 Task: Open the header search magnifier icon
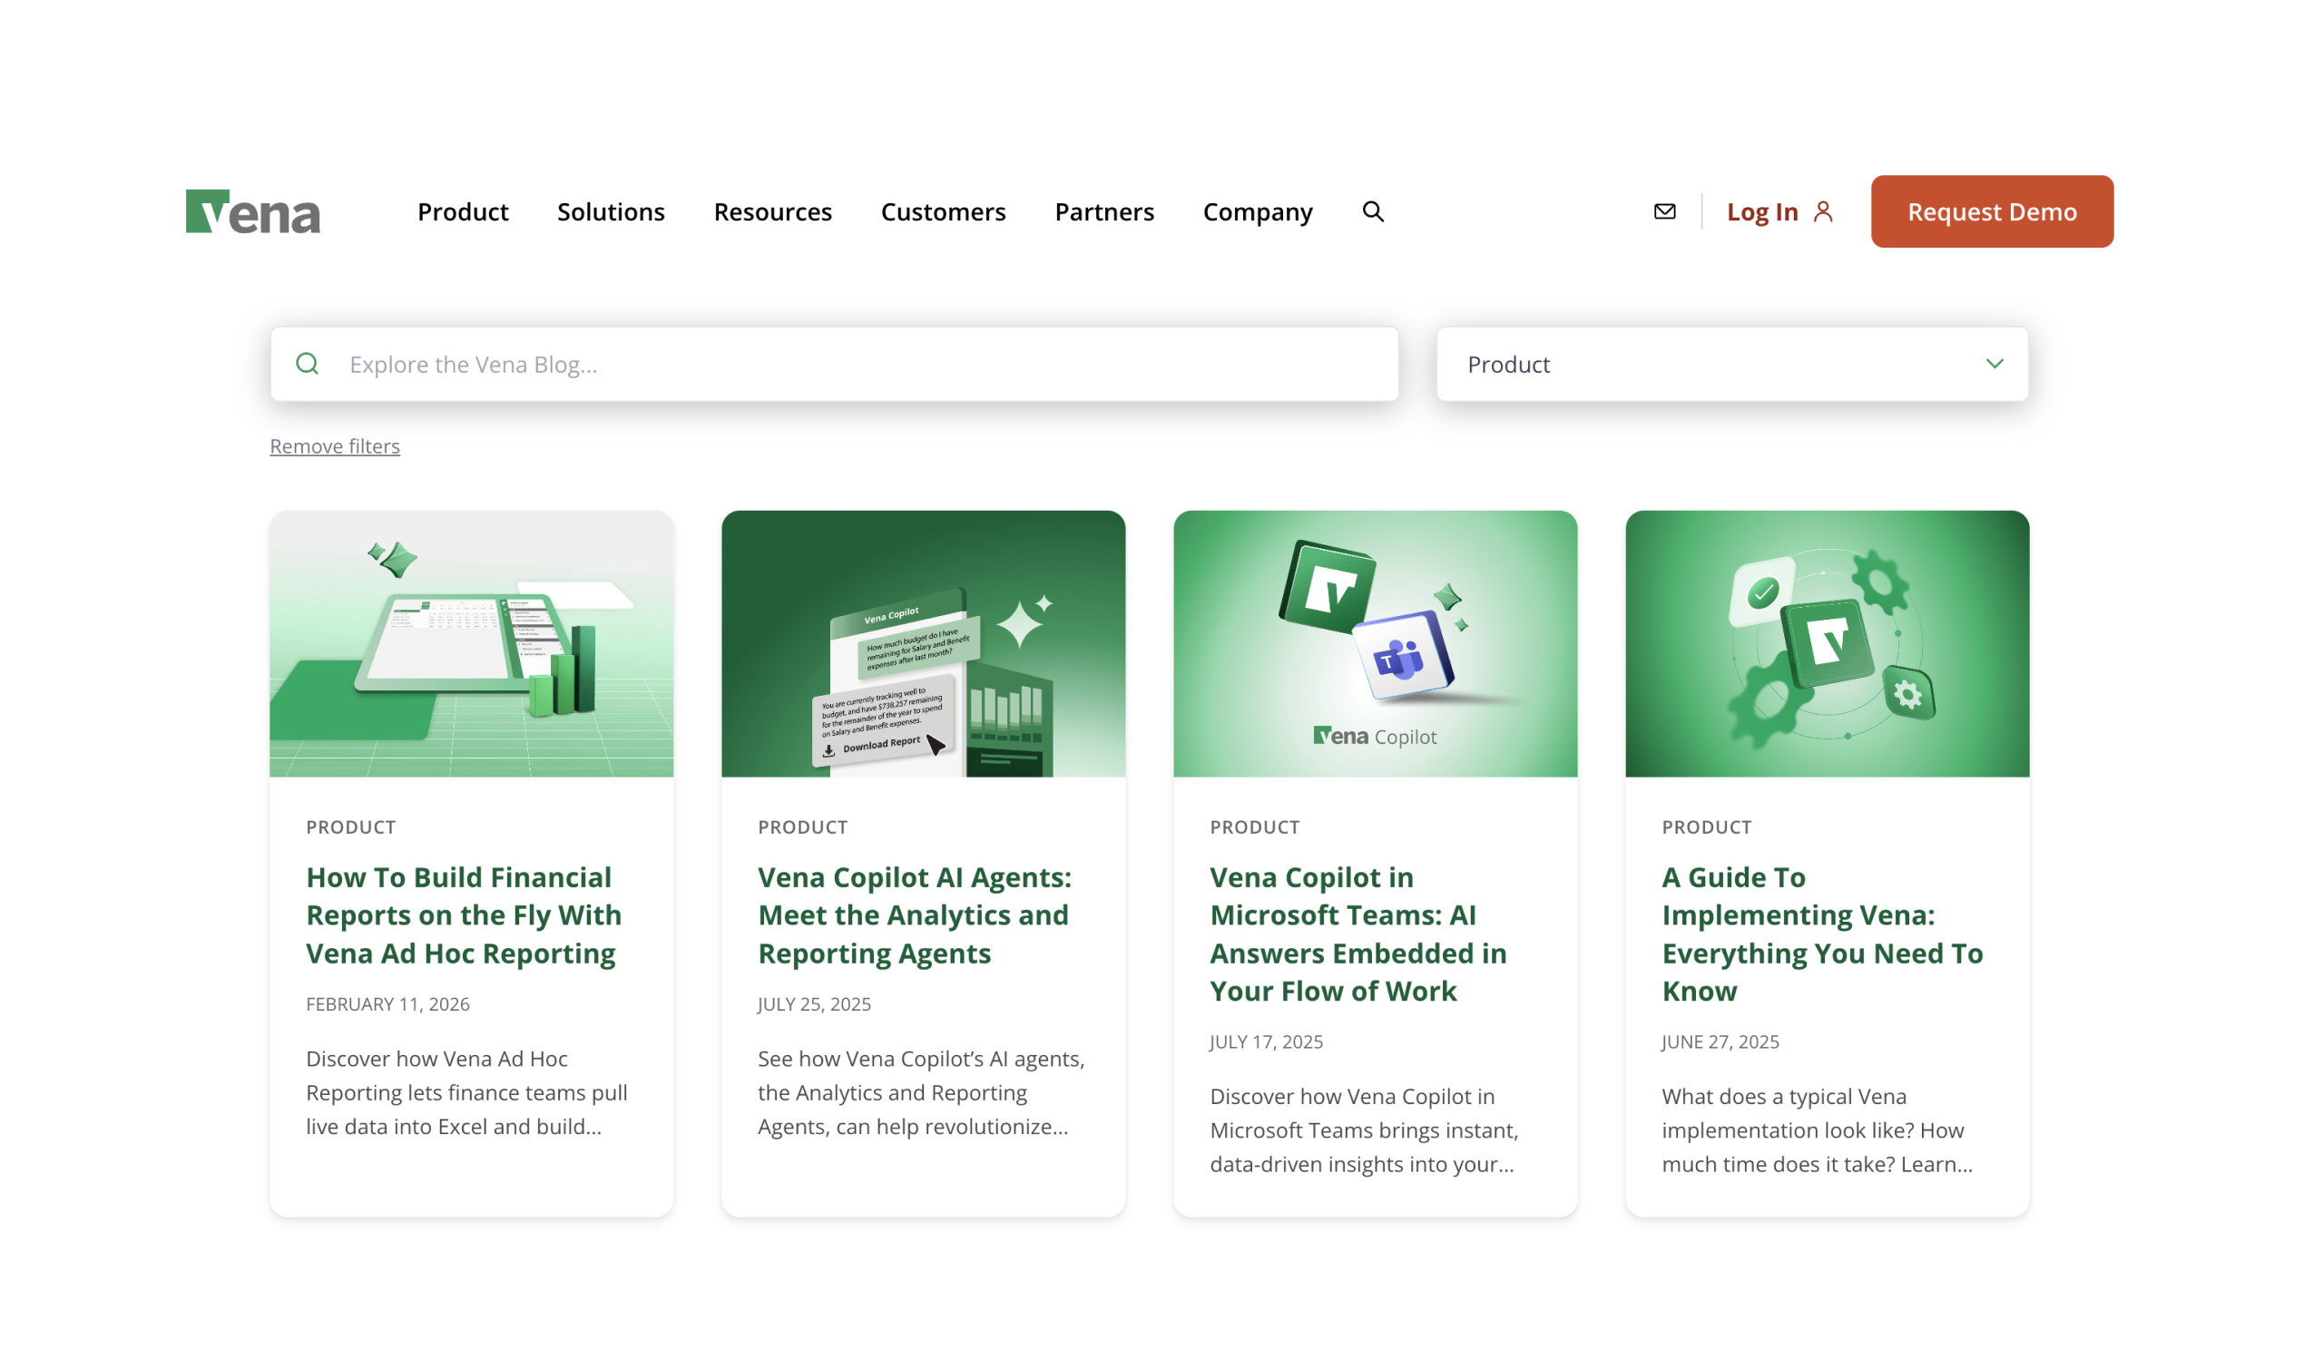point(1373,212)
